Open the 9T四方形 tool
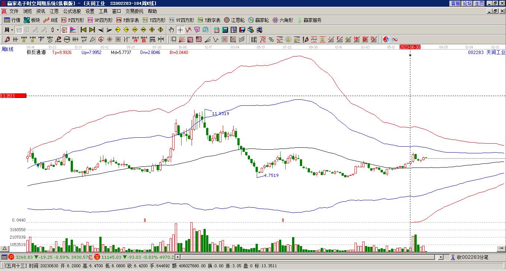 coord(182,20)
